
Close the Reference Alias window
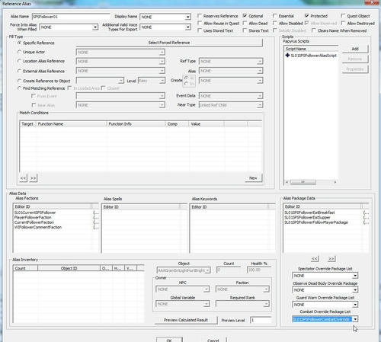pyautogui.click(x=373, y=2)
